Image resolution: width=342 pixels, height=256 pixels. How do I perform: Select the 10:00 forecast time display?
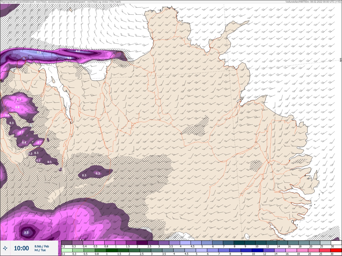point(21,248)
